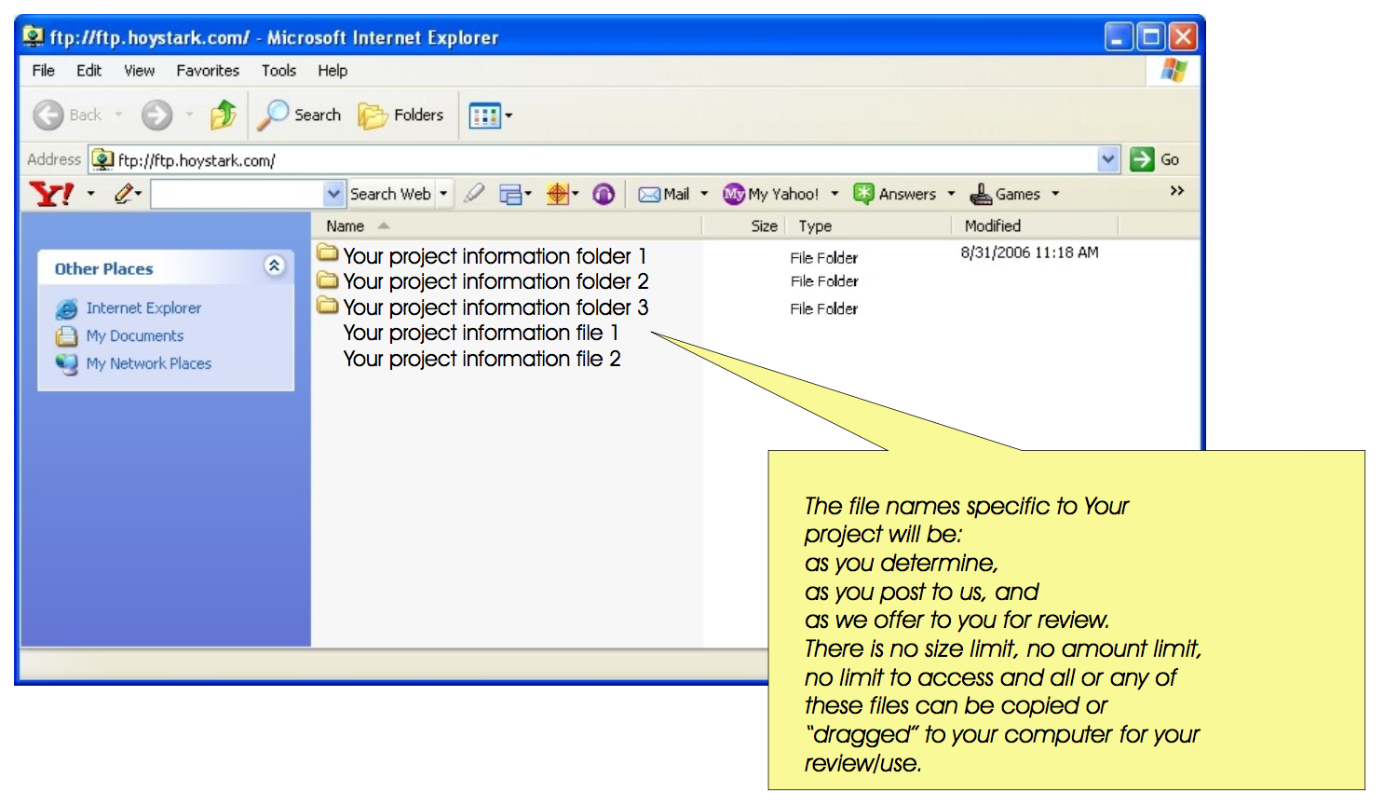Screen dimensions: 1384x805
Task: Click the Yahoo! logo icon
Action: click(x=51, y=194)
